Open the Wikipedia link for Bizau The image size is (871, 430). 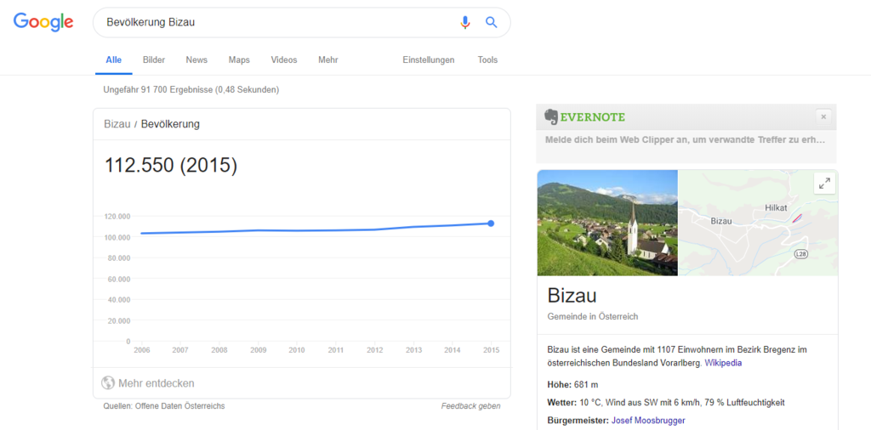(723, 363)
